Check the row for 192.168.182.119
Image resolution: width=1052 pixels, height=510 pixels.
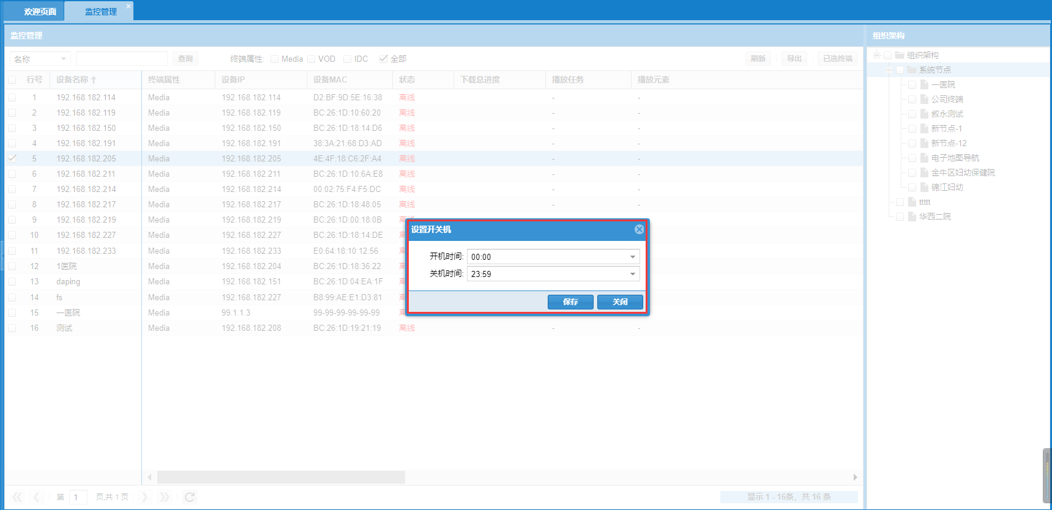(12, 113)
